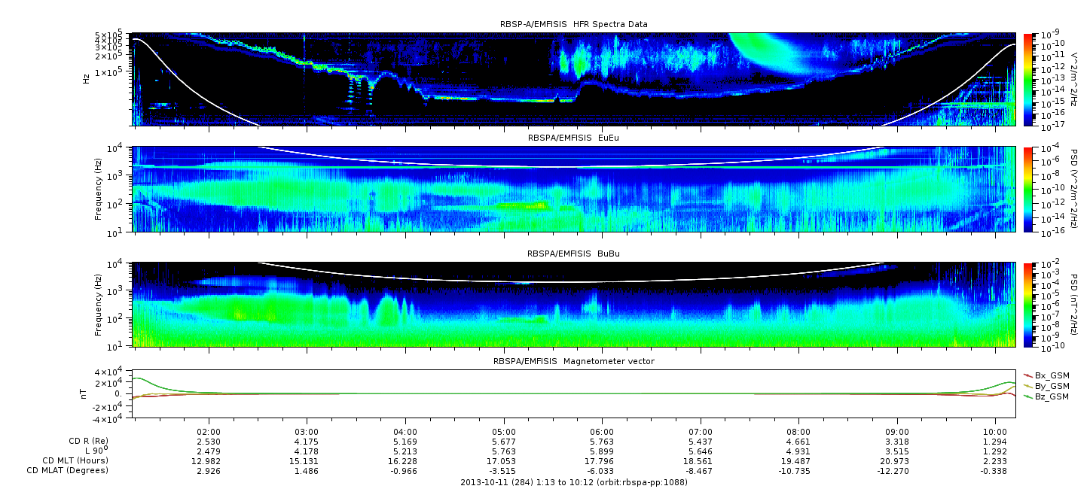The width and height of the screenshot is (1090, 495).
Task: Click the Magnetometer vector plot title
Action: tap(573, 361)
